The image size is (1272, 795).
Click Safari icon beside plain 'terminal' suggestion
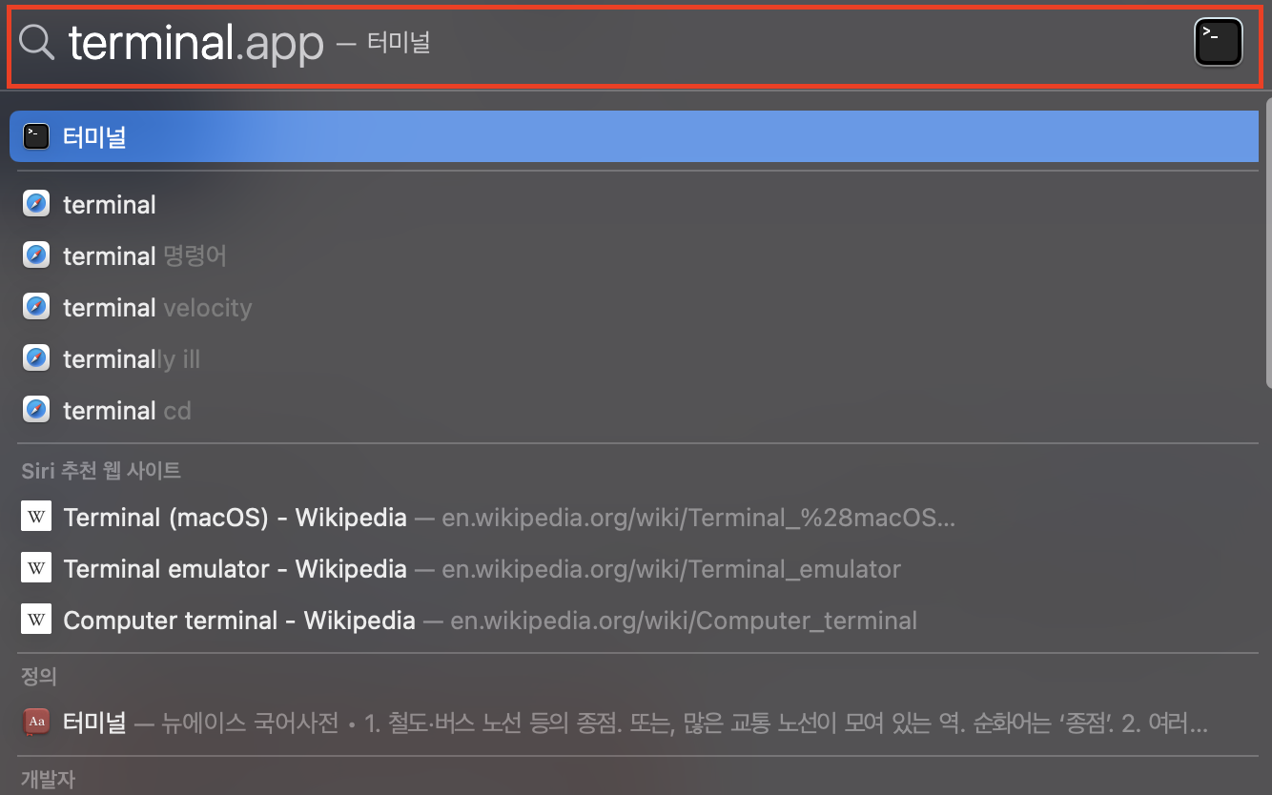pyautogui.click(x=36, y=204)
